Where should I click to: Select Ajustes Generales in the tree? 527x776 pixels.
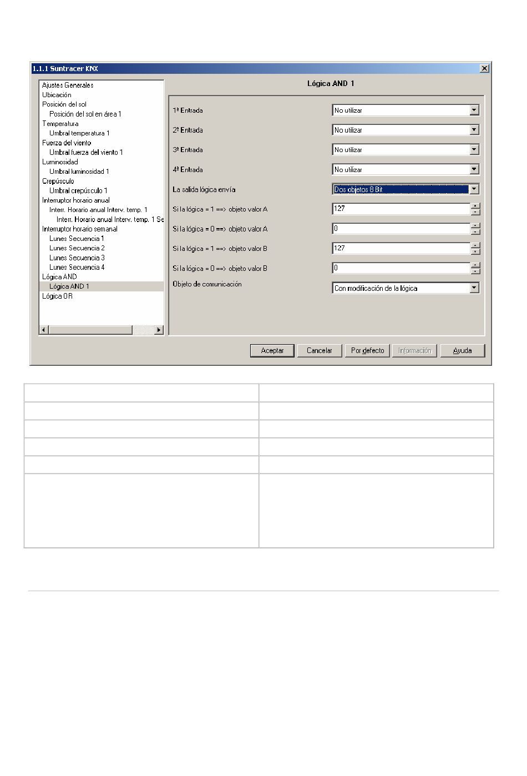tap(68, 85)
